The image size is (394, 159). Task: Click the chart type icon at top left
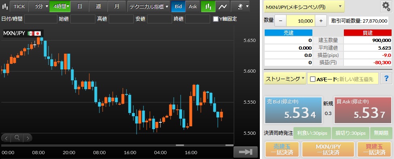pyautogui.click(x=4, y=6)
